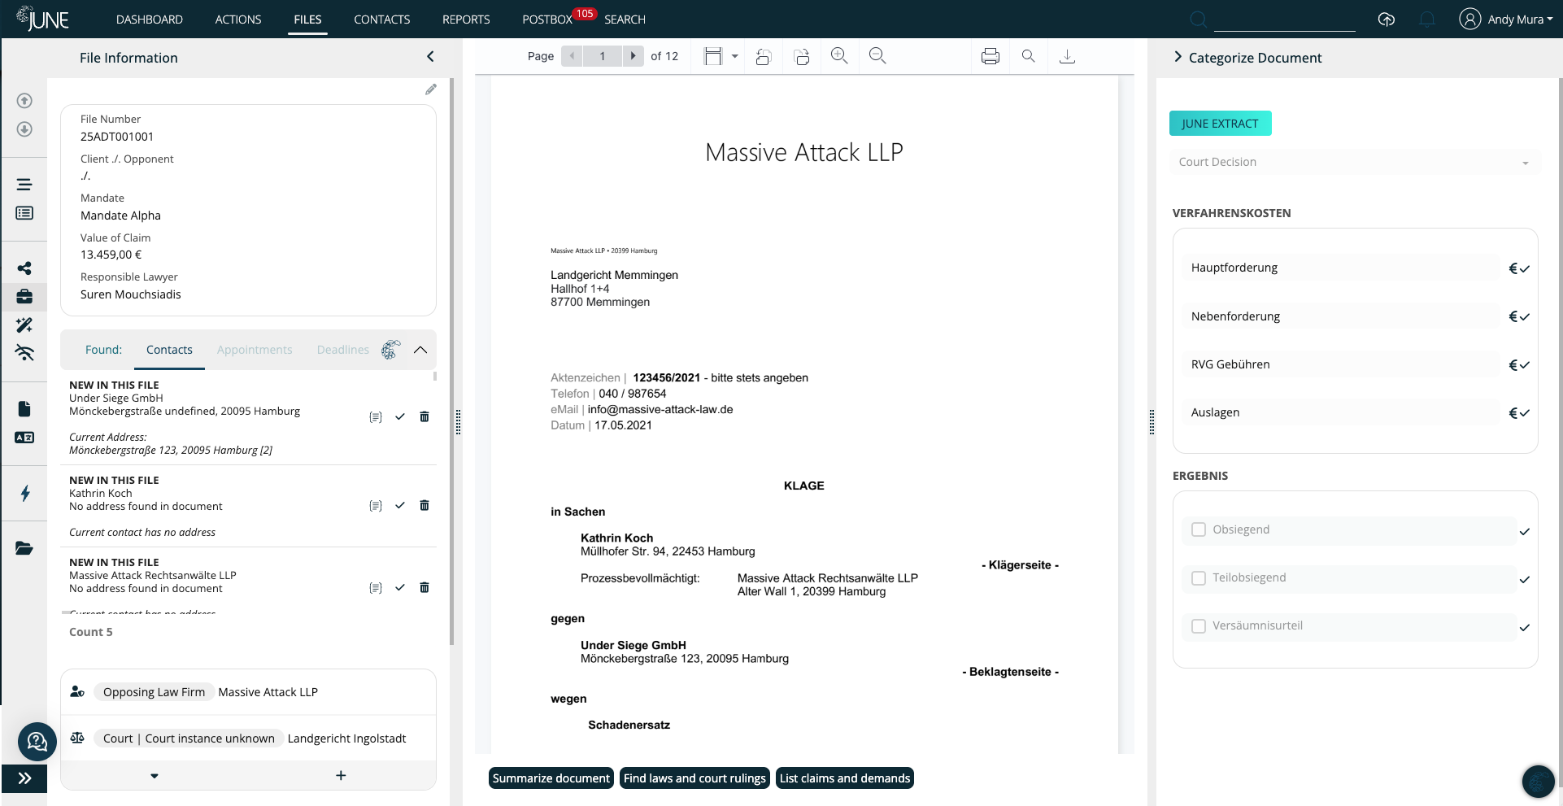Switch to the Appointments tab
This screenshot has height=806, width=1563.
255,350
